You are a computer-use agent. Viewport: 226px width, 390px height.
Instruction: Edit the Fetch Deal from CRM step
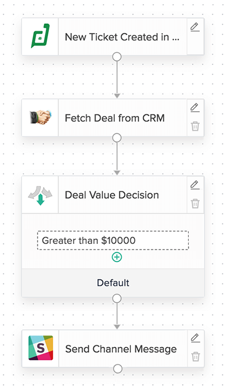[x=195, y=108]
